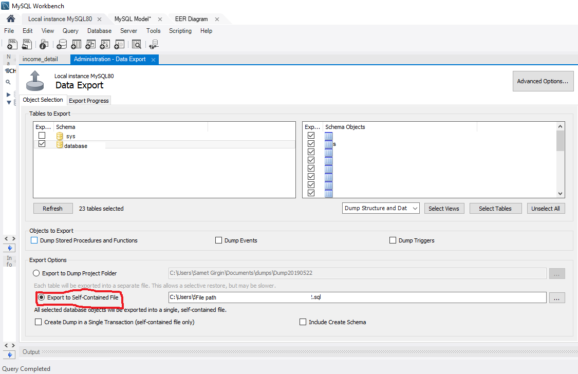Enable the Dump Events checkbox

(x=218, y=240)
